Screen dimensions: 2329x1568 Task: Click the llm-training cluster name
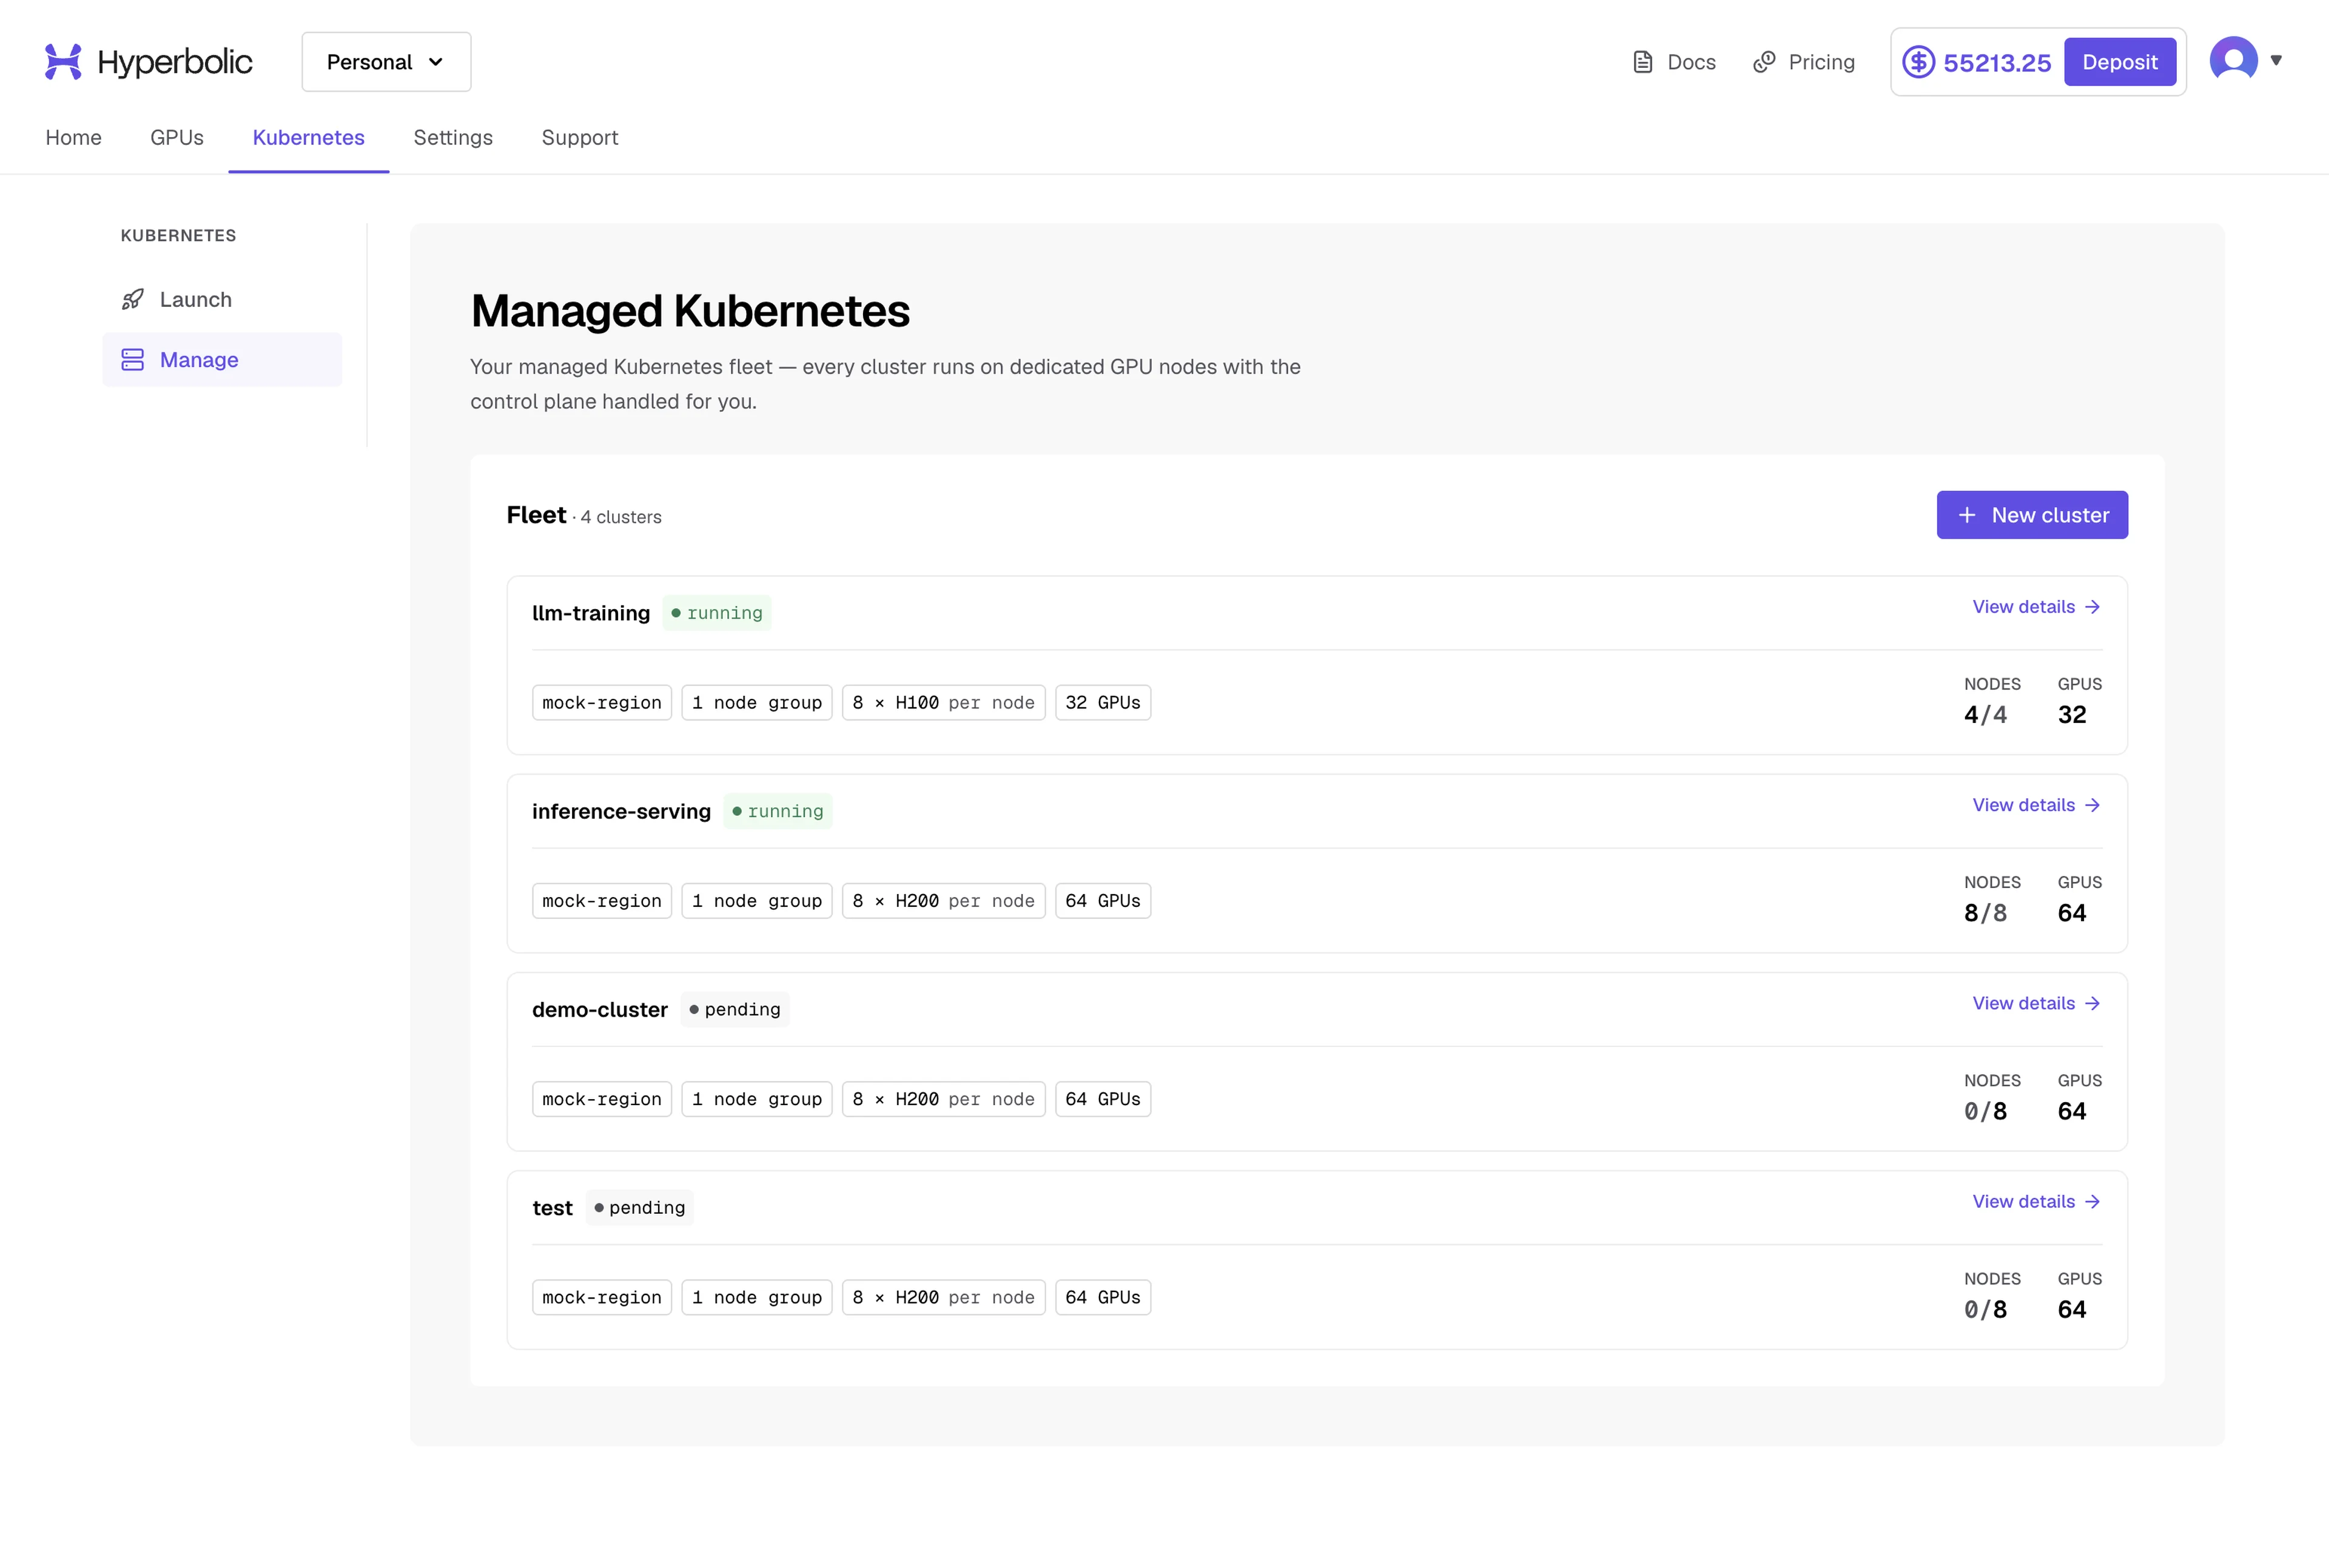coord(591,613)
